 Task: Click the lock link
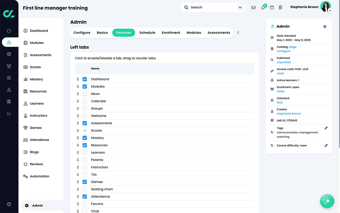(x=279, y=102)
